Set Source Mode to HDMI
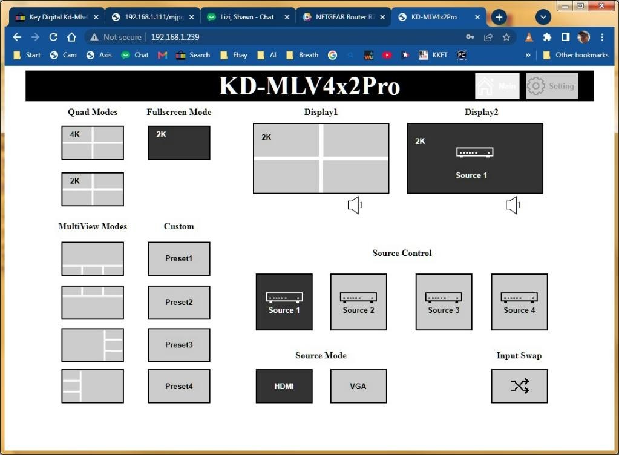 click(284, 387)
